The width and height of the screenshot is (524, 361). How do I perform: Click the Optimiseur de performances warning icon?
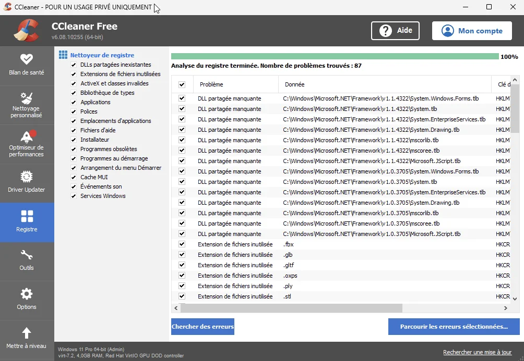coord(27,137)
